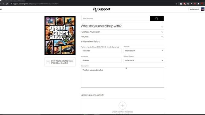Open the Platform dropdown showing PlayStation 4
The height and width of the screenshot is (115, 205).
click(144, 51)
